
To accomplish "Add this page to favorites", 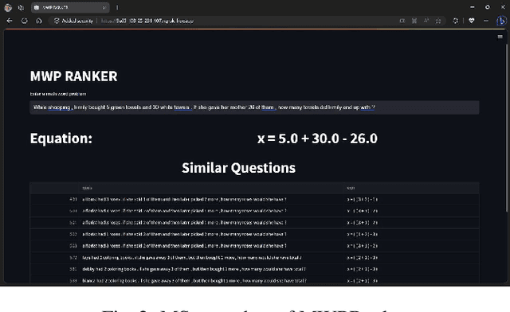I will pyautogui.click(x=438, y=21).
